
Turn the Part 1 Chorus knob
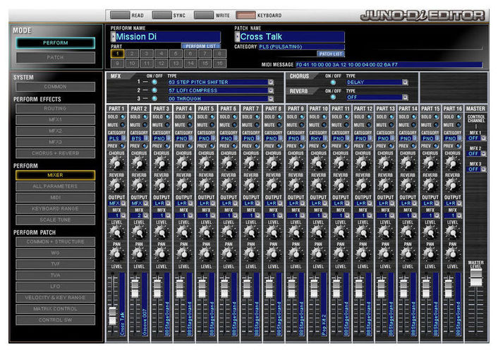pyautogui.click(x=116, y=164)
